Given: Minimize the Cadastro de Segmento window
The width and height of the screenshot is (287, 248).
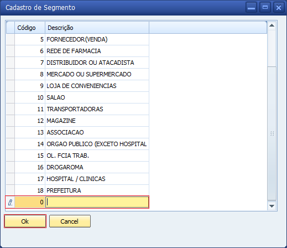Looking at the screenshot, I should click(x=251, y=8).
